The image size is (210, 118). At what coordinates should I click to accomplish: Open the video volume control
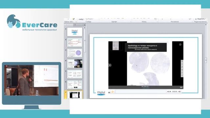[x=179, y=92]
